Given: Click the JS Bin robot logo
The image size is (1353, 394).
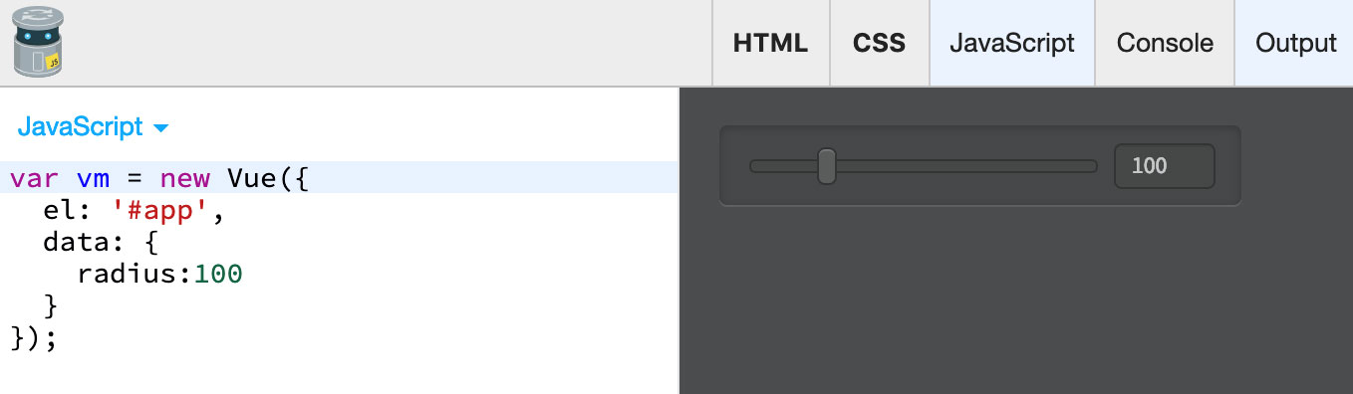Looking at the screenshot, I should point(40,42).
